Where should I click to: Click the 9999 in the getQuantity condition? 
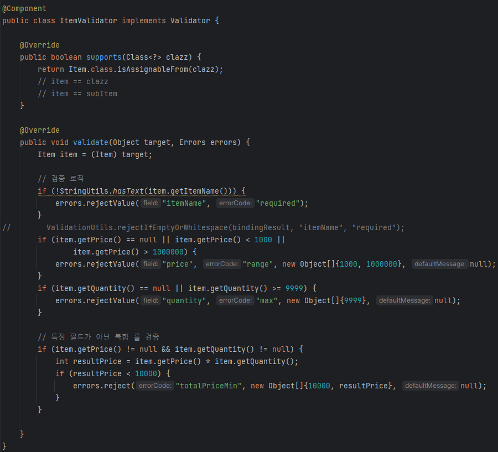point(294,288)
